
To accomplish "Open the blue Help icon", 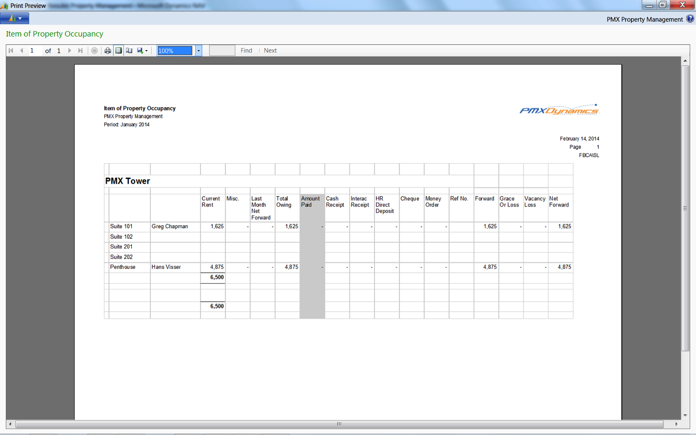I will coord(690,19).
